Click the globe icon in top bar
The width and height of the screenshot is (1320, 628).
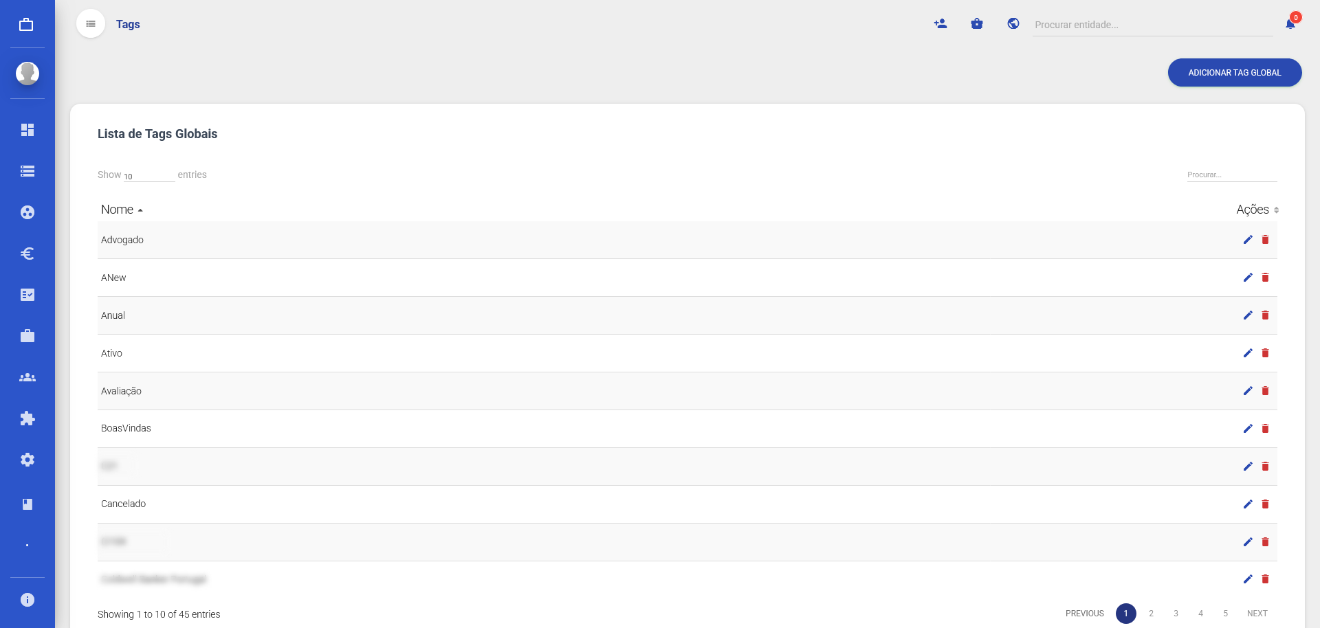1013,24
